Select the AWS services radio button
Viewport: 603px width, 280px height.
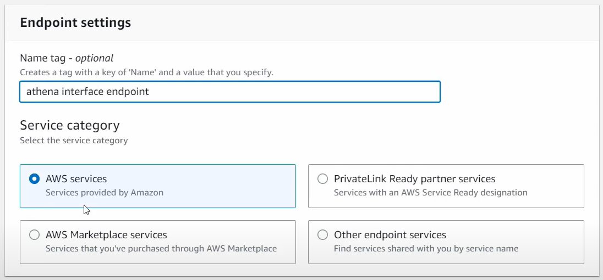point(34,179)
